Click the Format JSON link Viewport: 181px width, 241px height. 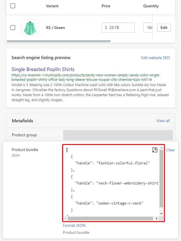(74, 225)
